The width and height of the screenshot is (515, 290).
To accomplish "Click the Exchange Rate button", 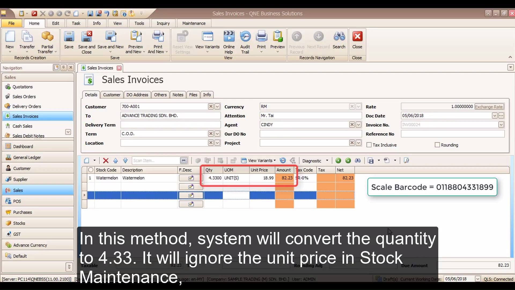I will pos(489,107).
